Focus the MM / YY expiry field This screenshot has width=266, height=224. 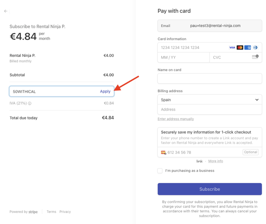point(184,57)
